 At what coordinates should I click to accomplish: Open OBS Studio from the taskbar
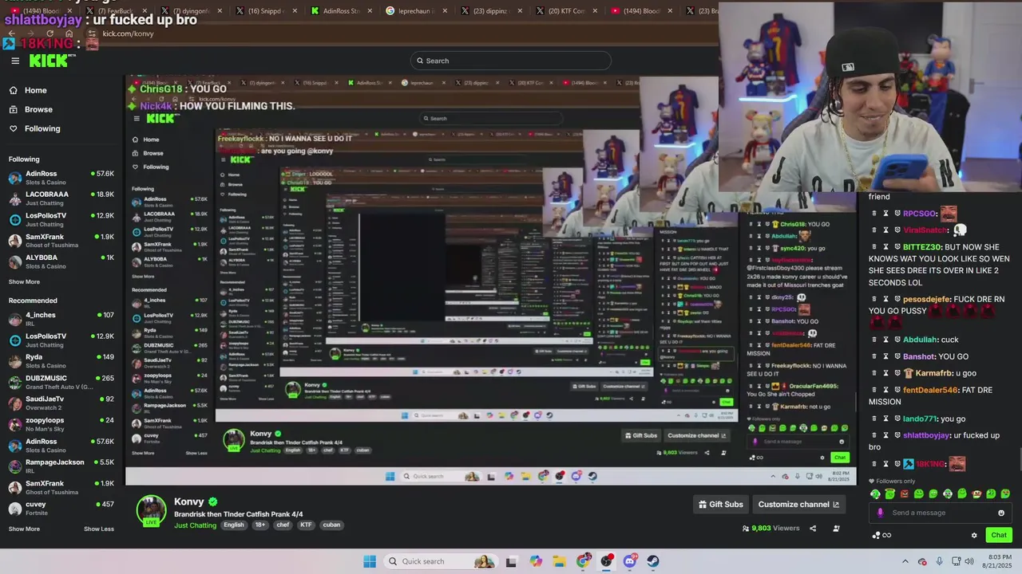coord(607,561)
